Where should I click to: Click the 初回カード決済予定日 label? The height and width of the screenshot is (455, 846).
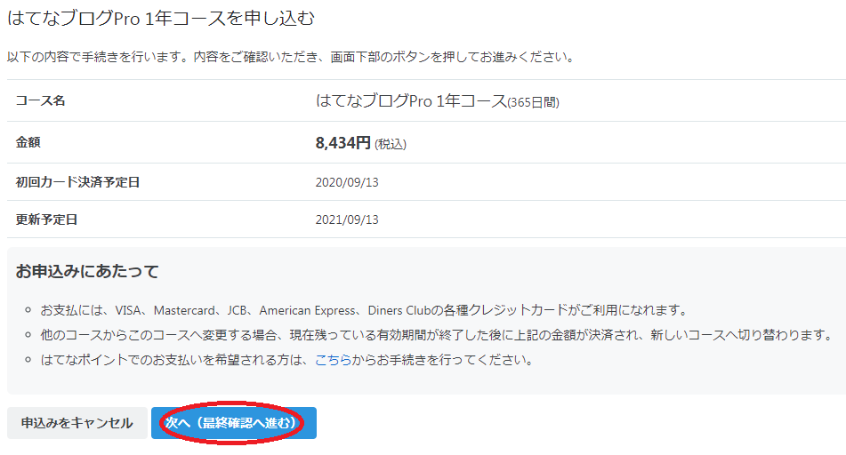tap(77, 182)
